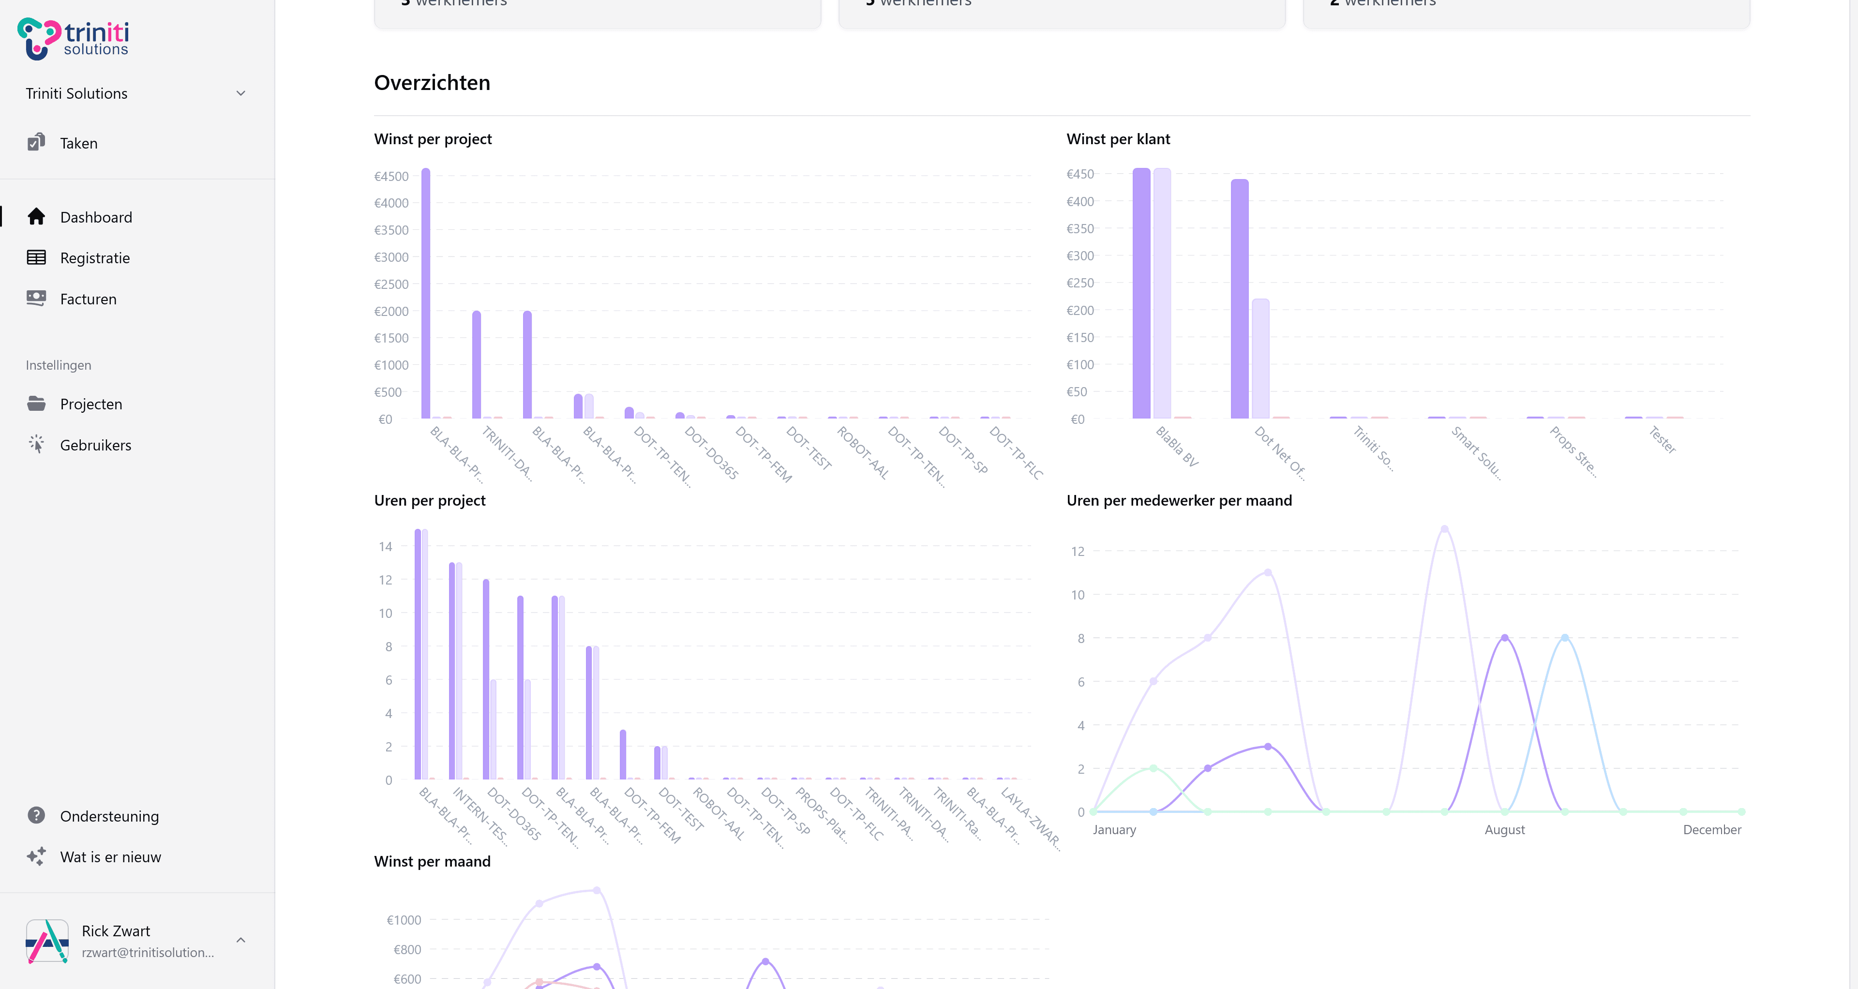Viewport: 1858px width, 989px height.
Task: Click the Taken checklist icon
Action: tap(36, 143)
